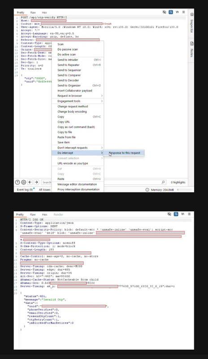Open hamburger options menu in upper request panel
The height and width of the screenshot is (359, 208).
click(183, 12)
